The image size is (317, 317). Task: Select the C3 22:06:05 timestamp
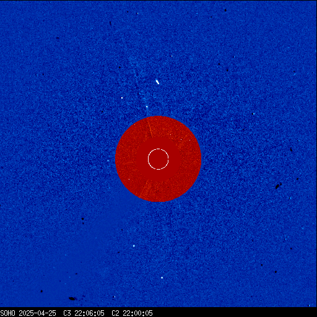[84, 313]
